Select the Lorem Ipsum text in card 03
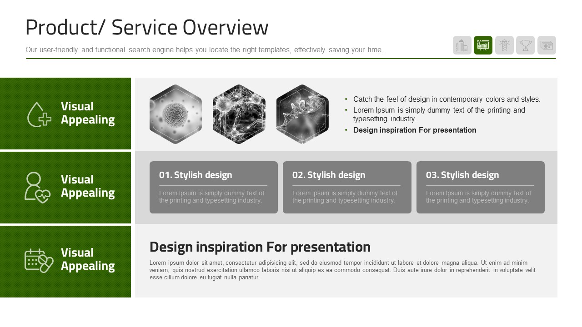 click(479, 197)
